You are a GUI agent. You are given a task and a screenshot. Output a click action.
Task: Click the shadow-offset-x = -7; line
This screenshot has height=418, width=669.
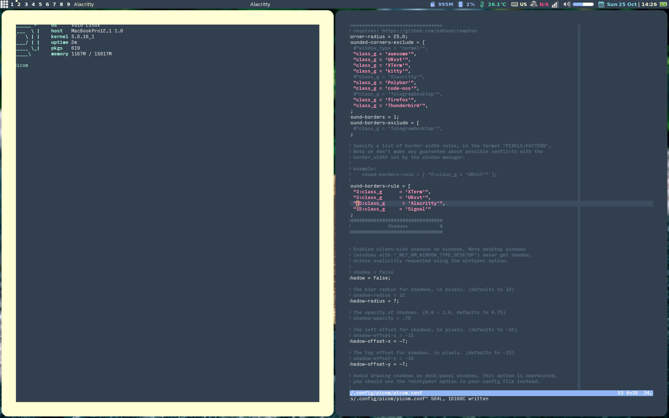[x=379, y=341]
